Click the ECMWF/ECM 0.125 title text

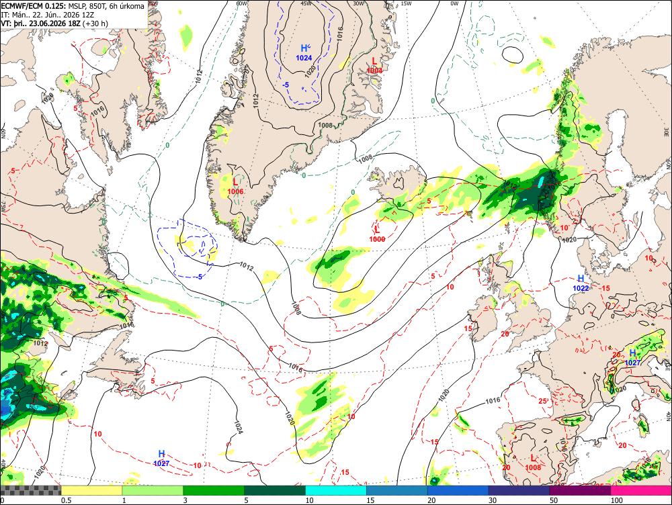pos(34,7)
